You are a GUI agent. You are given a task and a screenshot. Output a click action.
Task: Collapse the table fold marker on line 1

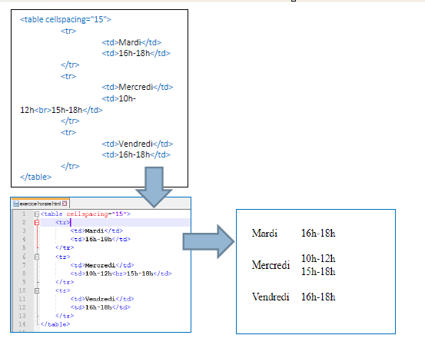pos(37,214)
